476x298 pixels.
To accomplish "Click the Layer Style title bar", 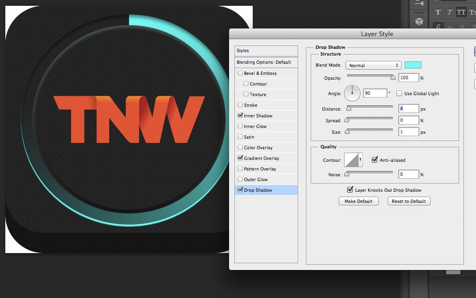I will coord(353,34).
